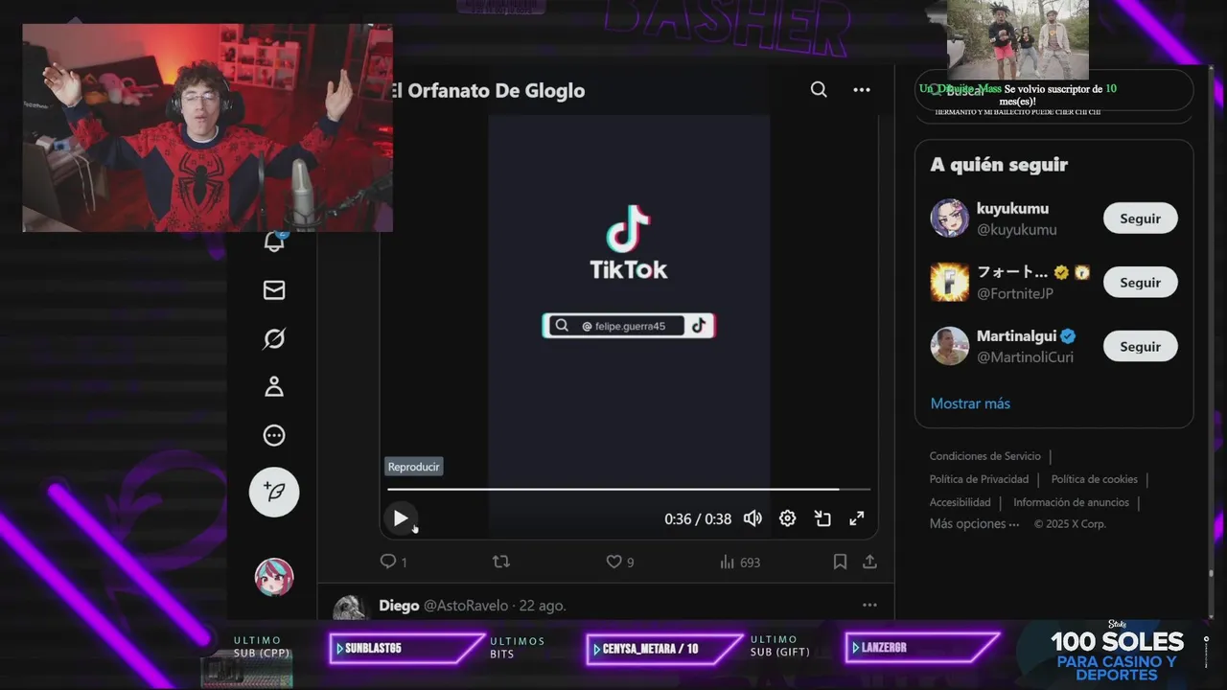Image resolution: width=1227 pixels, height=690 pixels.
Task: Open the More circle menu in sidebar
Action: click(x=274, y=436)
